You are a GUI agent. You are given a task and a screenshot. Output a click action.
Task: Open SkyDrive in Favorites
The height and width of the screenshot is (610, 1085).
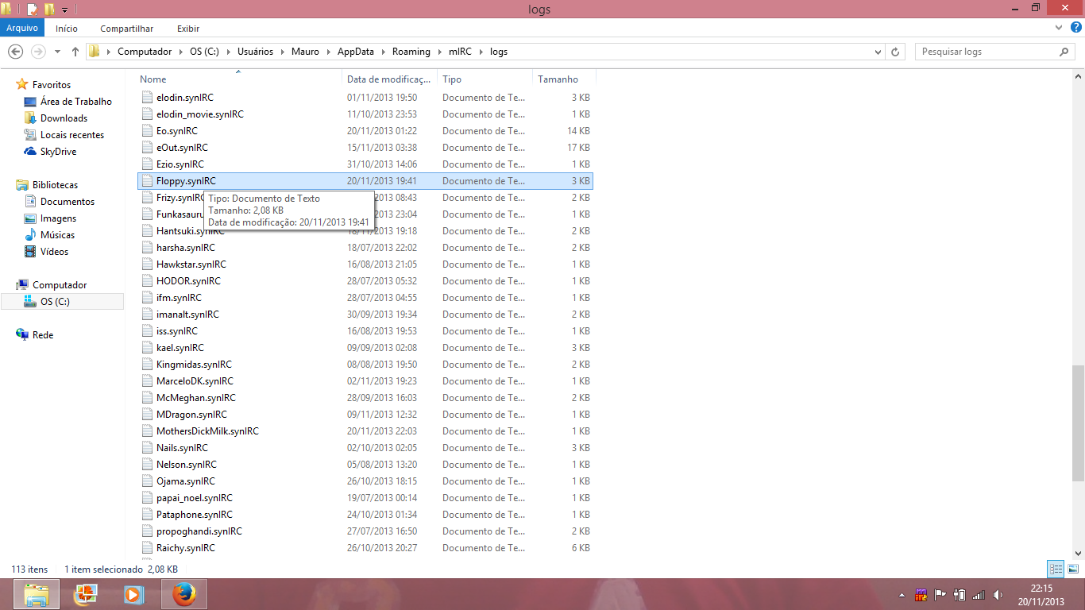(58, 152)
